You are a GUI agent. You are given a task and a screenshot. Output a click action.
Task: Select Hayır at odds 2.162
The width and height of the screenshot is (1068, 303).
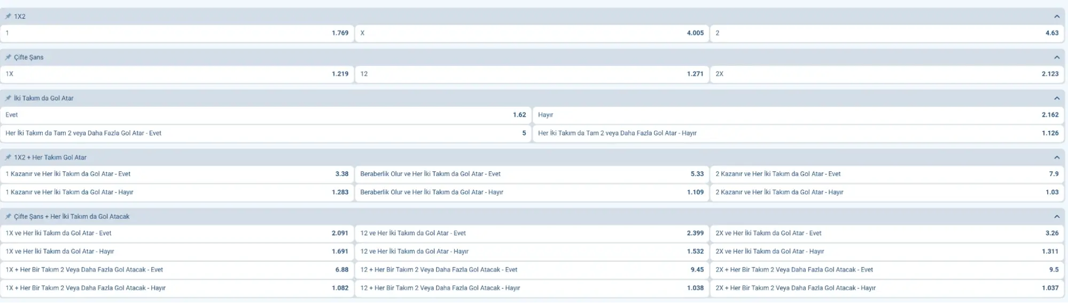798,115
